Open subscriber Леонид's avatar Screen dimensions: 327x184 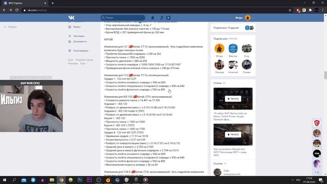pos(219,64)
